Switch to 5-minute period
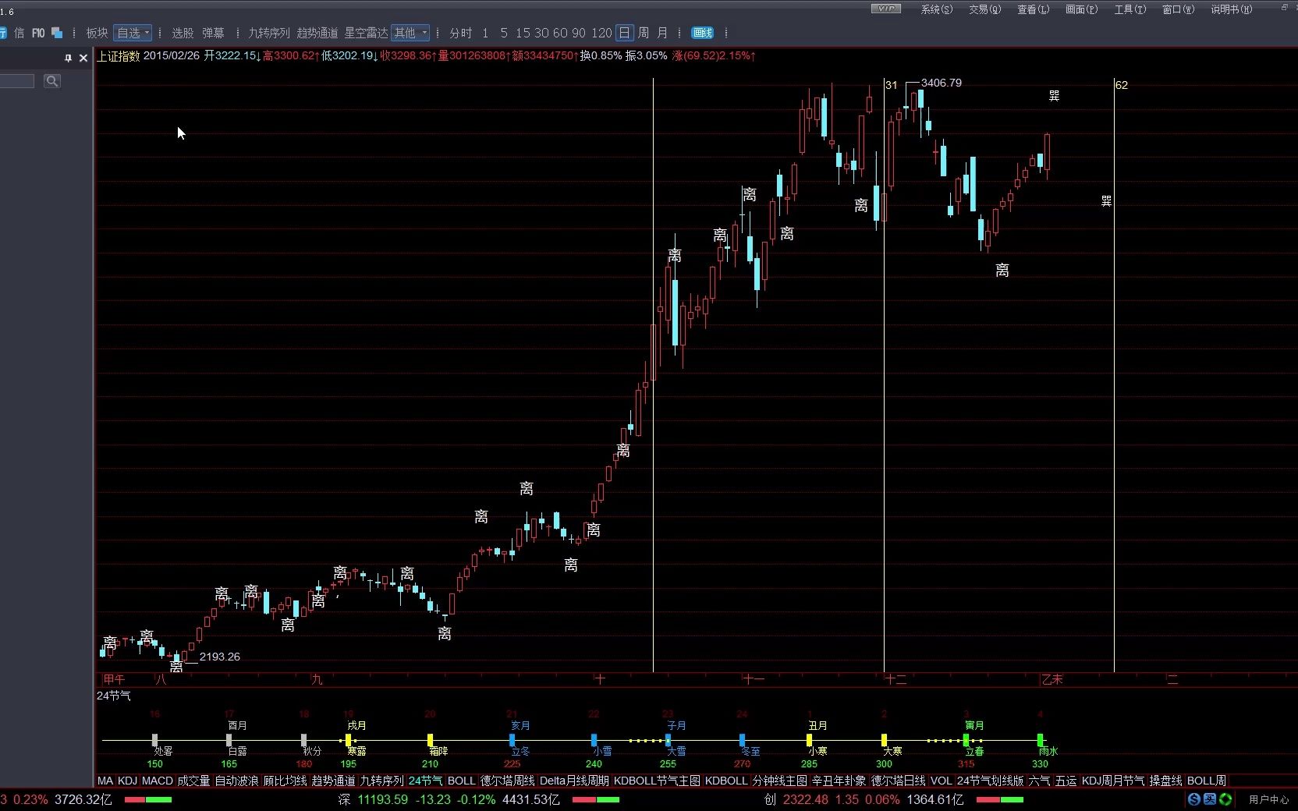1298x811 pixels. click(x=504, y=33)
